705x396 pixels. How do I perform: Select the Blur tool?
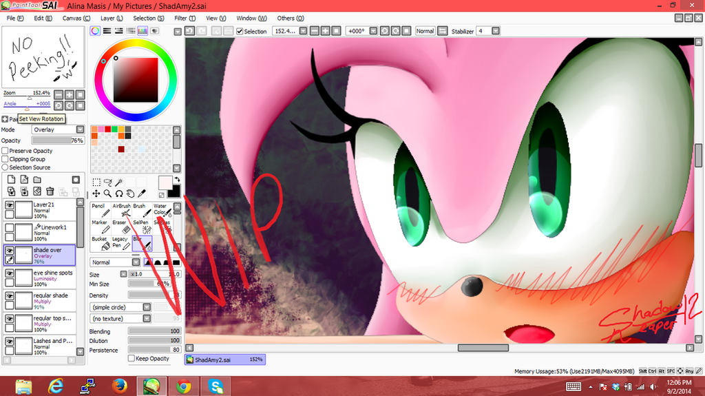click(x=142, y=243)
